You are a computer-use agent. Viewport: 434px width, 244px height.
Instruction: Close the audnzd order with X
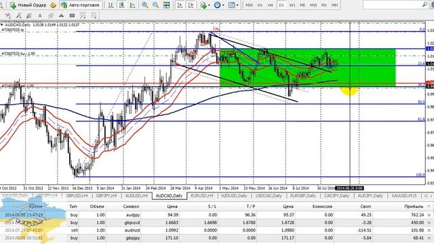[x=429, y=230]
